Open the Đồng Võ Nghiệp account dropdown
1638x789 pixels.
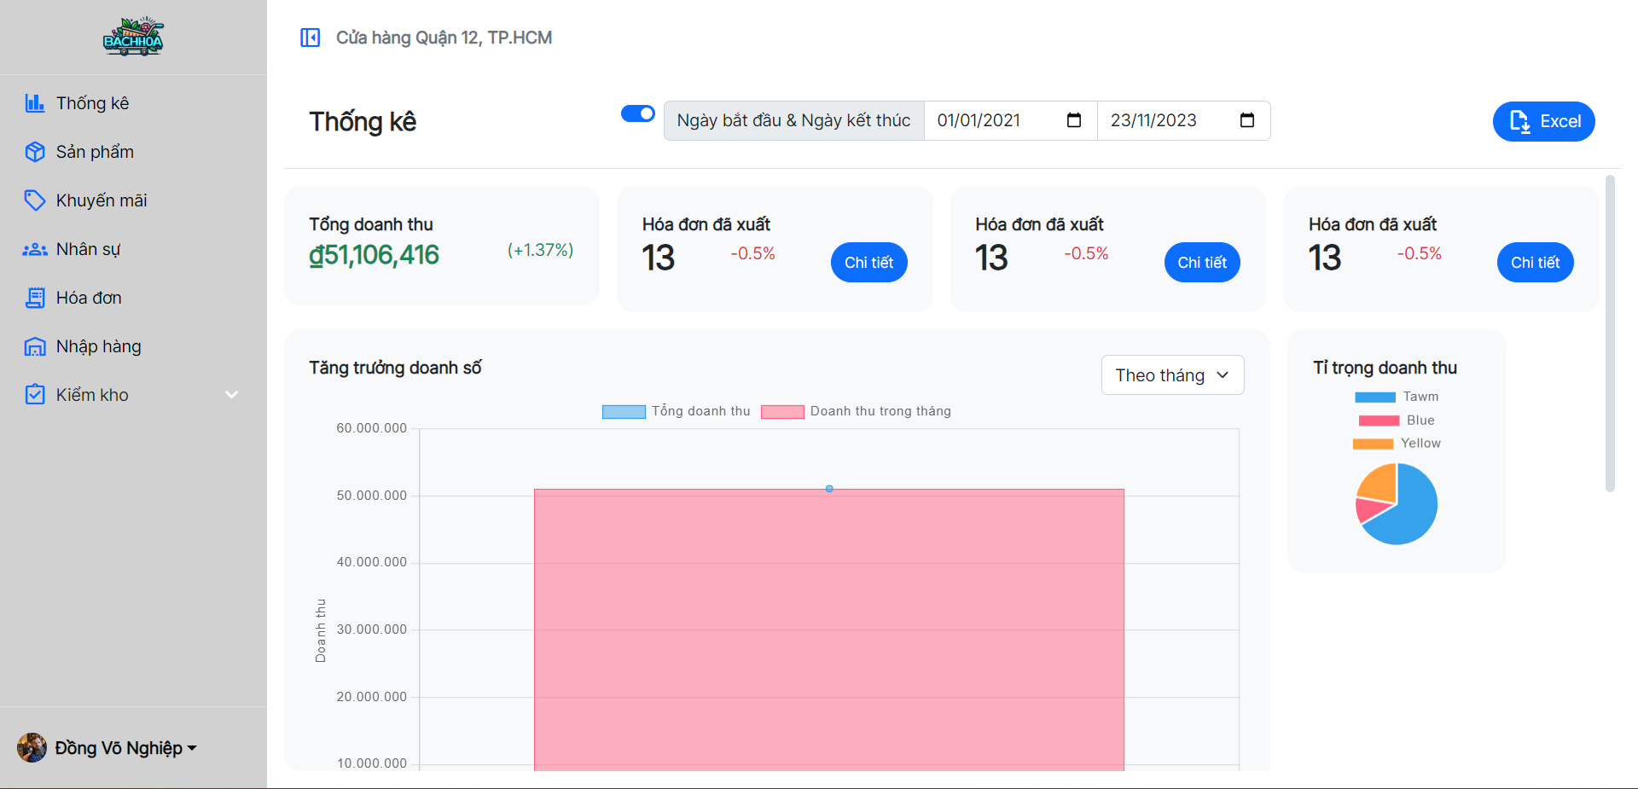pos(124,747)
